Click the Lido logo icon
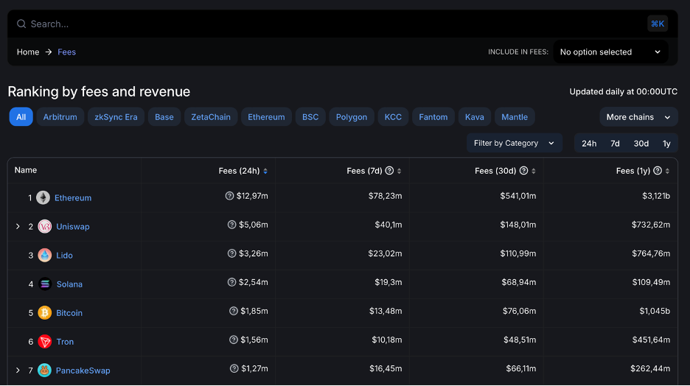 pos(45,255)
